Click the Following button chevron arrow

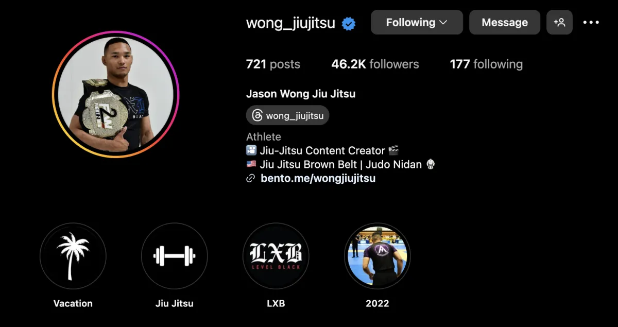coord(443,23)
